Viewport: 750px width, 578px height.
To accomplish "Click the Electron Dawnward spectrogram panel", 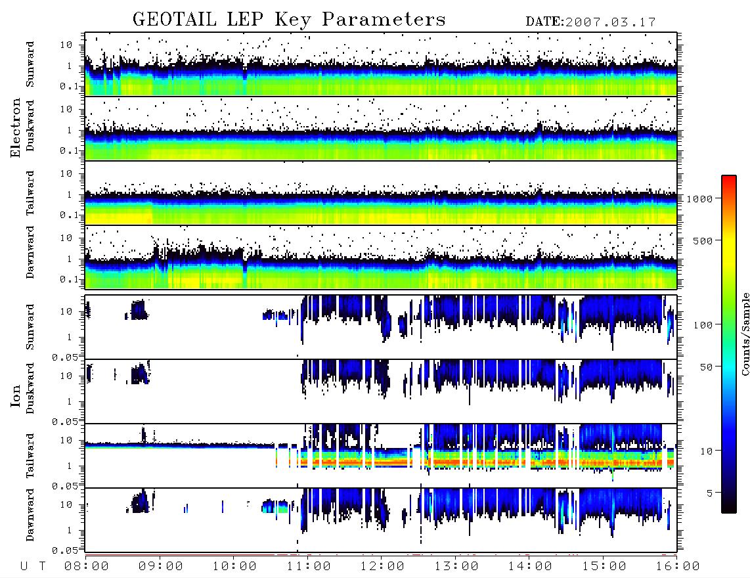I will pos(381,257).
